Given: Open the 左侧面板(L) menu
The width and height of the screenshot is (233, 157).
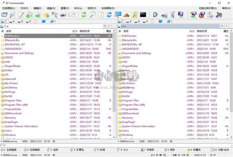Looking at the screenshot, I should pyautogui.click(x=9, y=8).
